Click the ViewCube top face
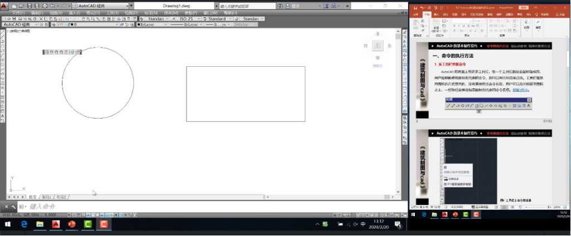Viewport: 571px width, 236px height. 378,46
